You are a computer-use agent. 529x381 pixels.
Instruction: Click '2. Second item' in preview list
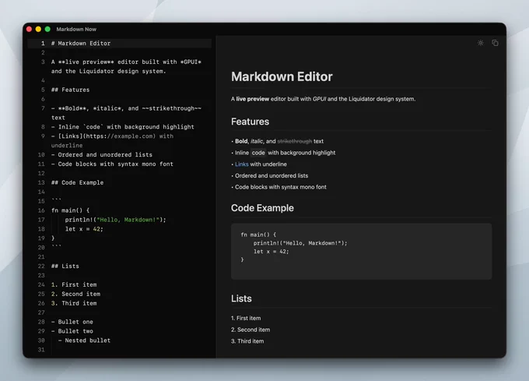(x=250, y=330)
